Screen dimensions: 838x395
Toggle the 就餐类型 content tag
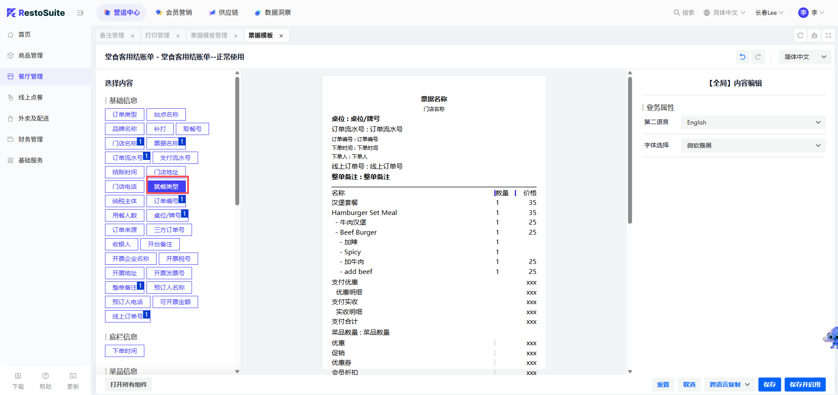point(167,187)
